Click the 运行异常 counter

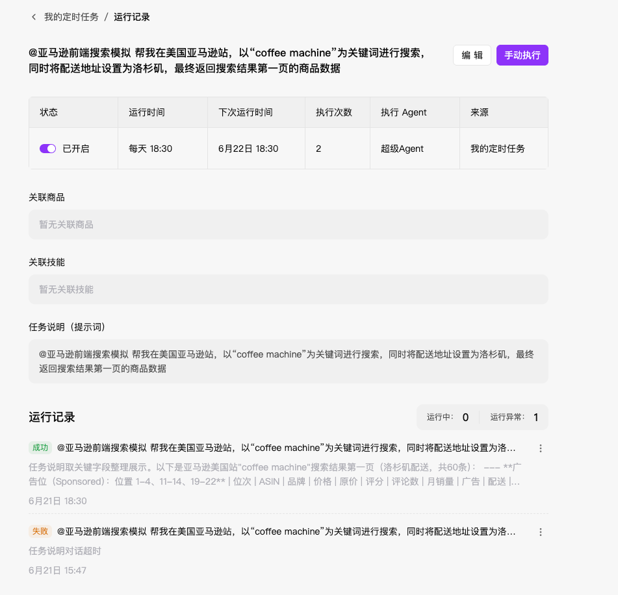tap(514, 417)
